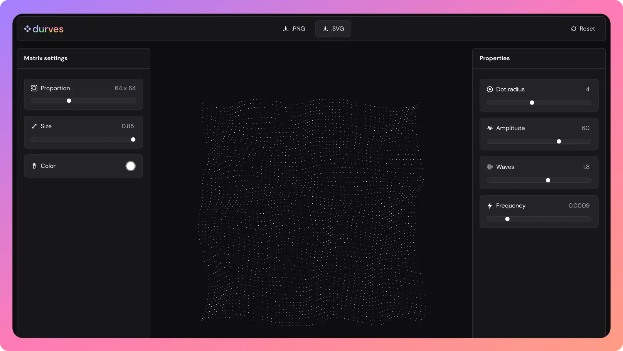The image size is (623, 351).
Task: Click the Proportion frame icon
Action: tap(34, 88)
